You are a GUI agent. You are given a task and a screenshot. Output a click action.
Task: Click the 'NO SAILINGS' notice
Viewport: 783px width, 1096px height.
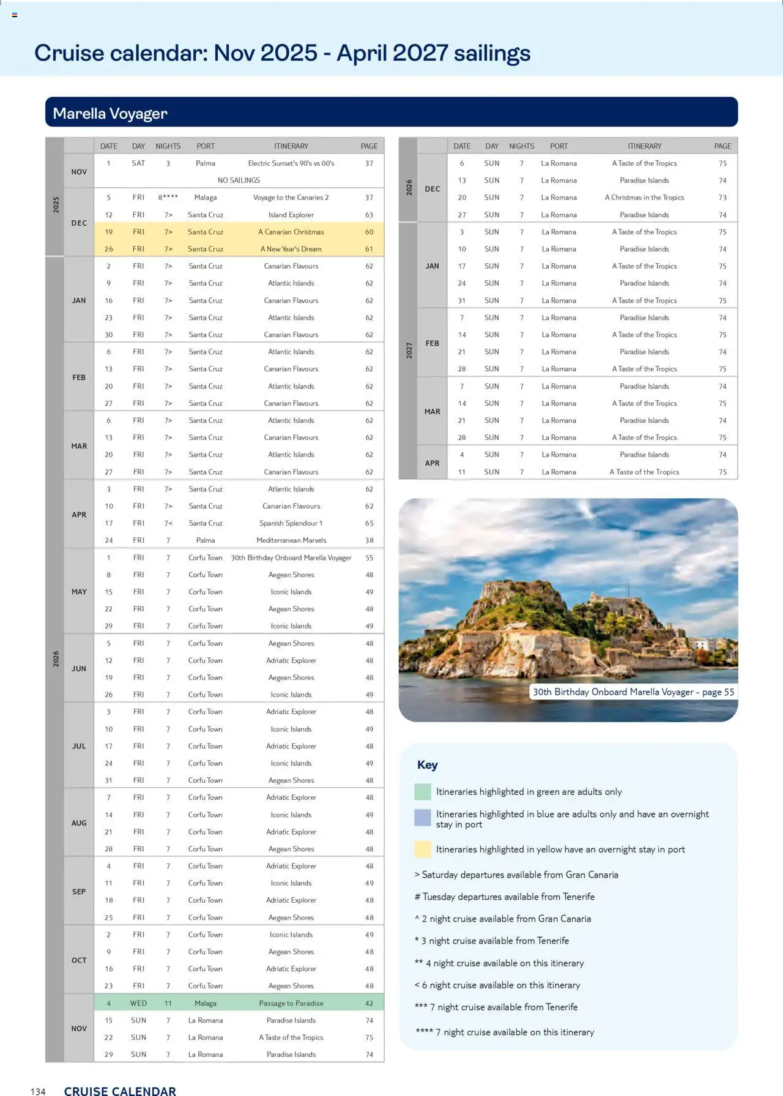pos(239,181)
